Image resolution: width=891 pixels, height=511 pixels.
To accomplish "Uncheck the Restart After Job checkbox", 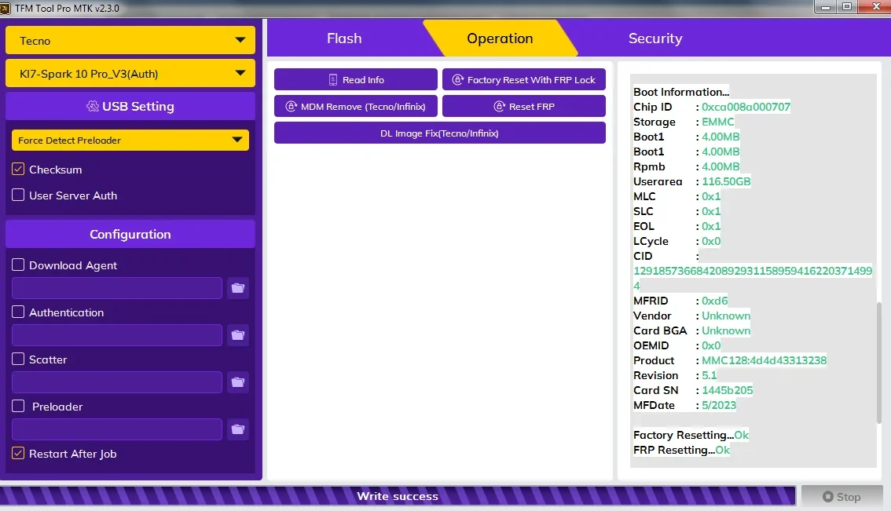I will click(18, 453).
